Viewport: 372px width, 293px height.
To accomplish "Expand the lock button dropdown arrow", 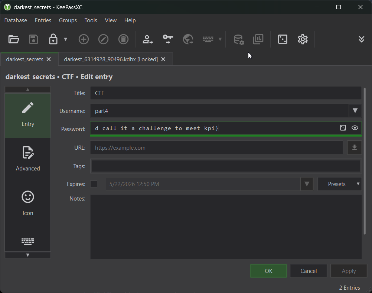I will 65,39.
